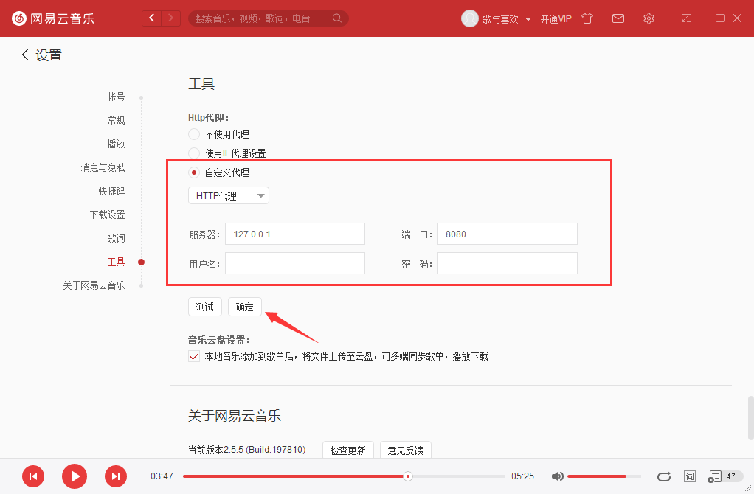Click the 密码 input field
The height and width of the screenshot is (494, 754).
coord(508,263)
